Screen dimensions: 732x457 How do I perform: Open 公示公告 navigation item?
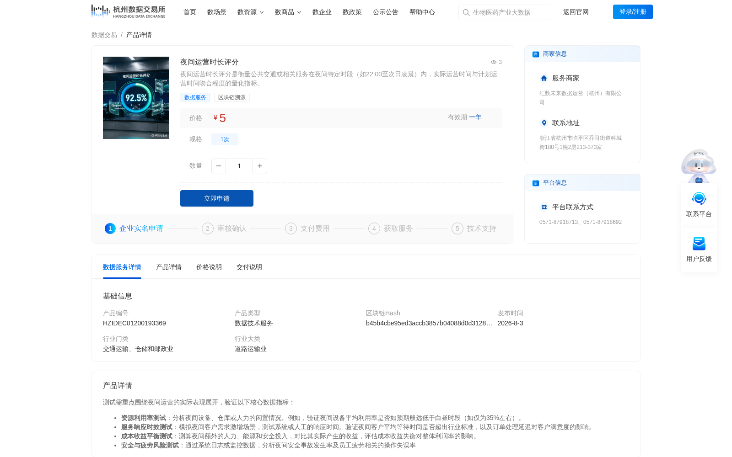386,12
